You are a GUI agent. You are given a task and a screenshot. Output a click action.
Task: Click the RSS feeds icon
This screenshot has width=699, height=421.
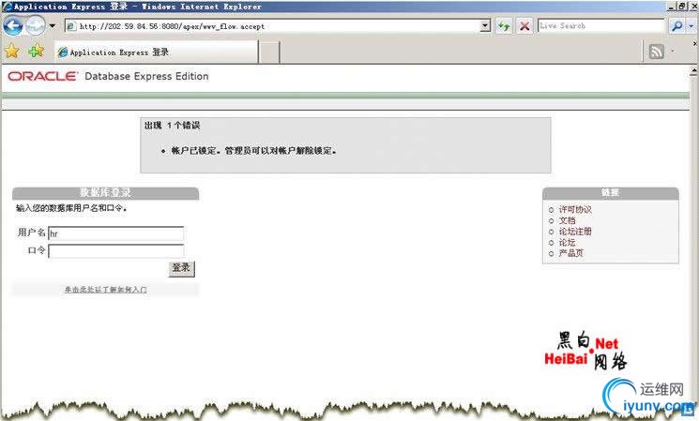tap(656, 52)
